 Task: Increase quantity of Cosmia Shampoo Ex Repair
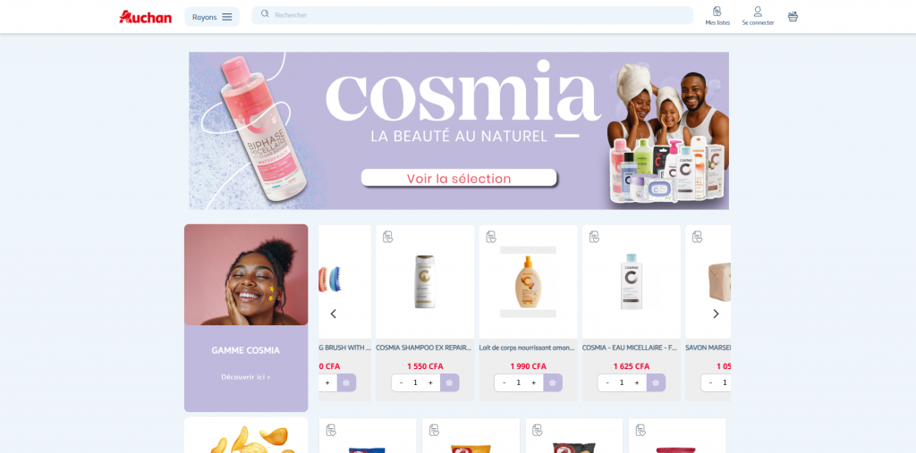[430, 383]
